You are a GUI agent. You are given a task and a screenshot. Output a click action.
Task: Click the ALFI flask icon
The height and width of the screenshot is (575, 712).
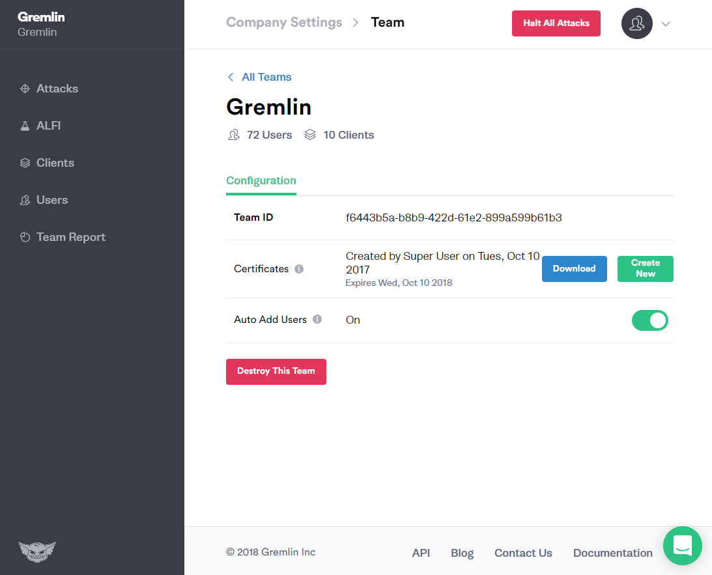(25, 126)
